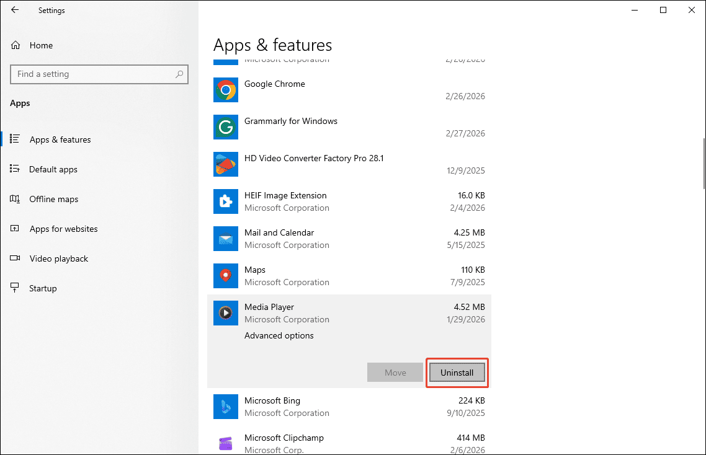
Task: Click the HEIF Image Extension icon
Action: coord(226,201)
